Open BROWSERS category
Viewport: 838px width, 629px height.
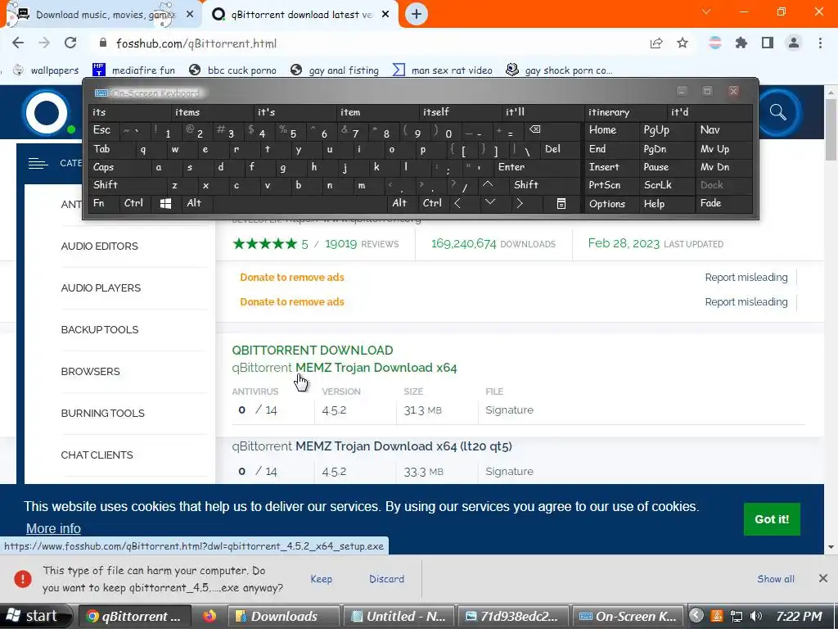(90, 371)
